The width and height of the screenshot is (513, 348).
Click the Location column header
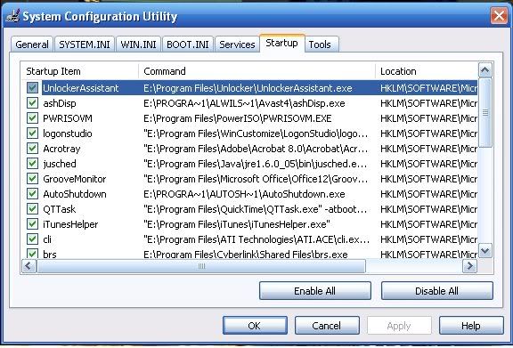click(427, 71)
